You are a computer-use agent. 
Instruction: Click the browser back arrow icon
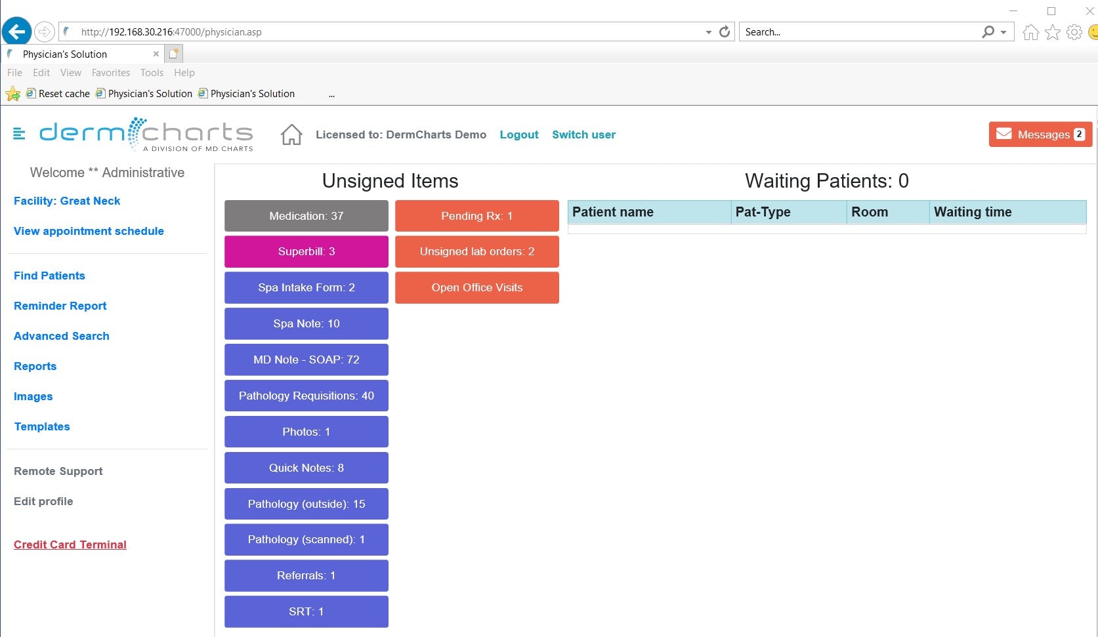[16, 31]
